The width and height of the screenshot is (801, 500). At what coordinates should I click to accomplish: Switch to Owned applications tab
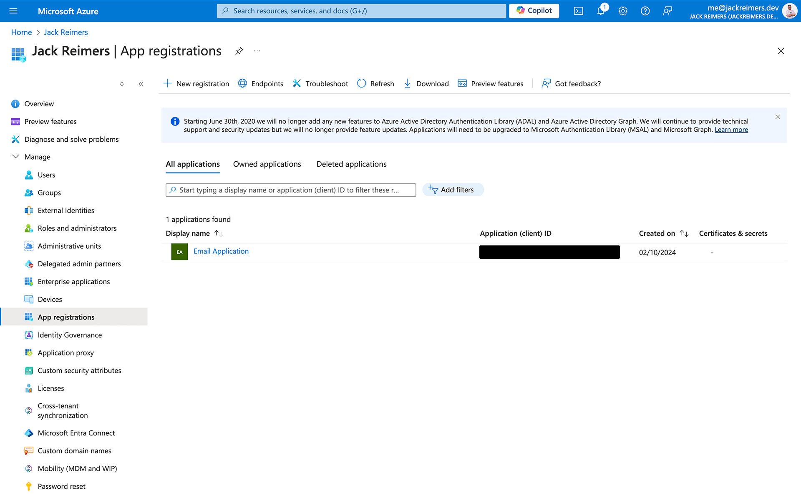(x=267, y=164)
